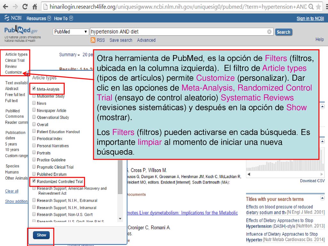Check the Portraits checkbox

point(34,153)
